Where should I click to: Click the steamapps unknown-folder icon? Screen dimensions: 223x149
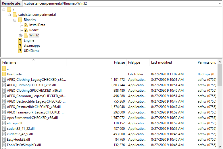[x=20, y=46]
